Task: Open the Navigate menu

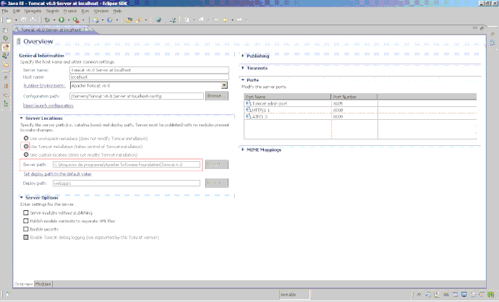Action: click(x=33, y=11)
